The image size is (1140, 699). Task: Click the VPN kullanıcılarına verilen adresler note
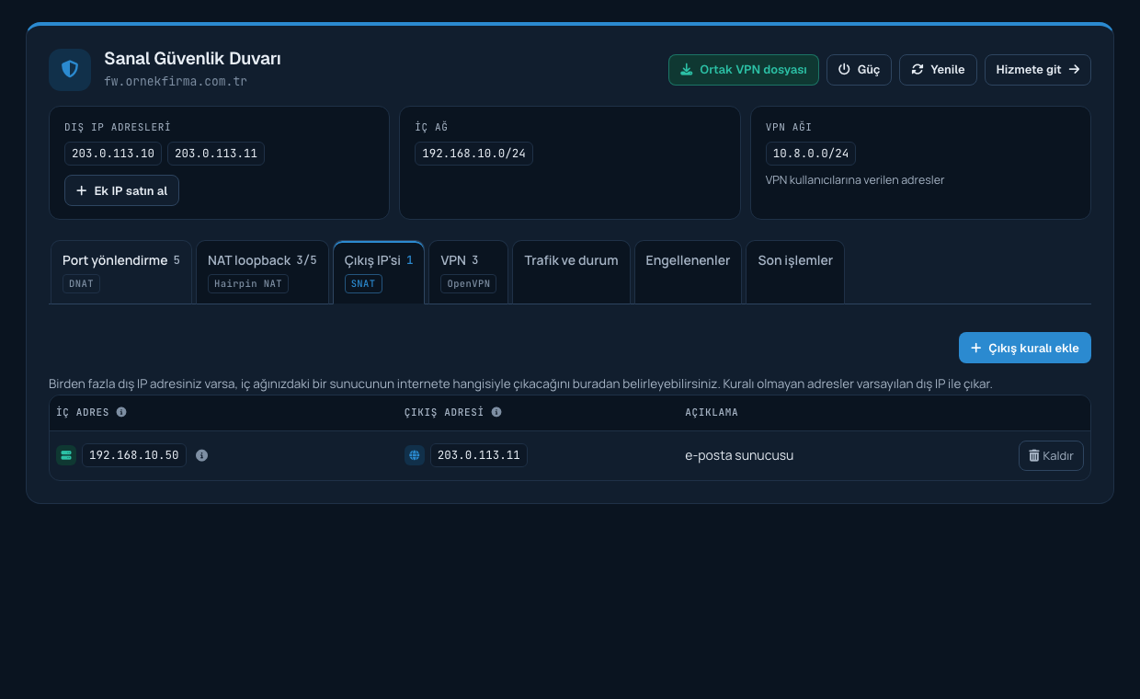point(855,180)
